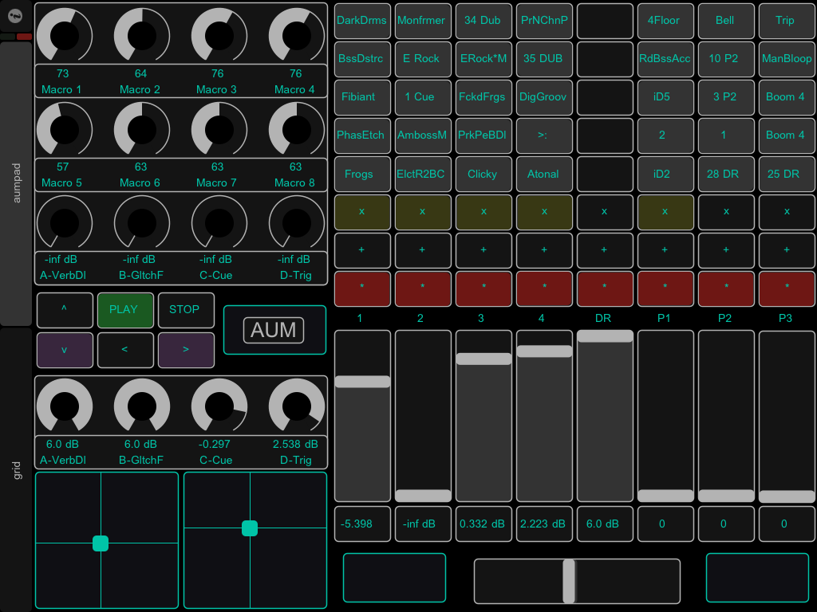Toggle the red * button for channel P3
This screenshot has height=612, width=817.
coord(787,288)
